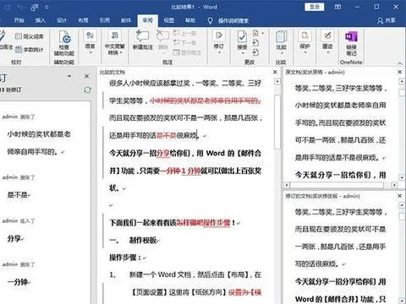Open Ribbon Display Options icon

click(x=337, y=7)
